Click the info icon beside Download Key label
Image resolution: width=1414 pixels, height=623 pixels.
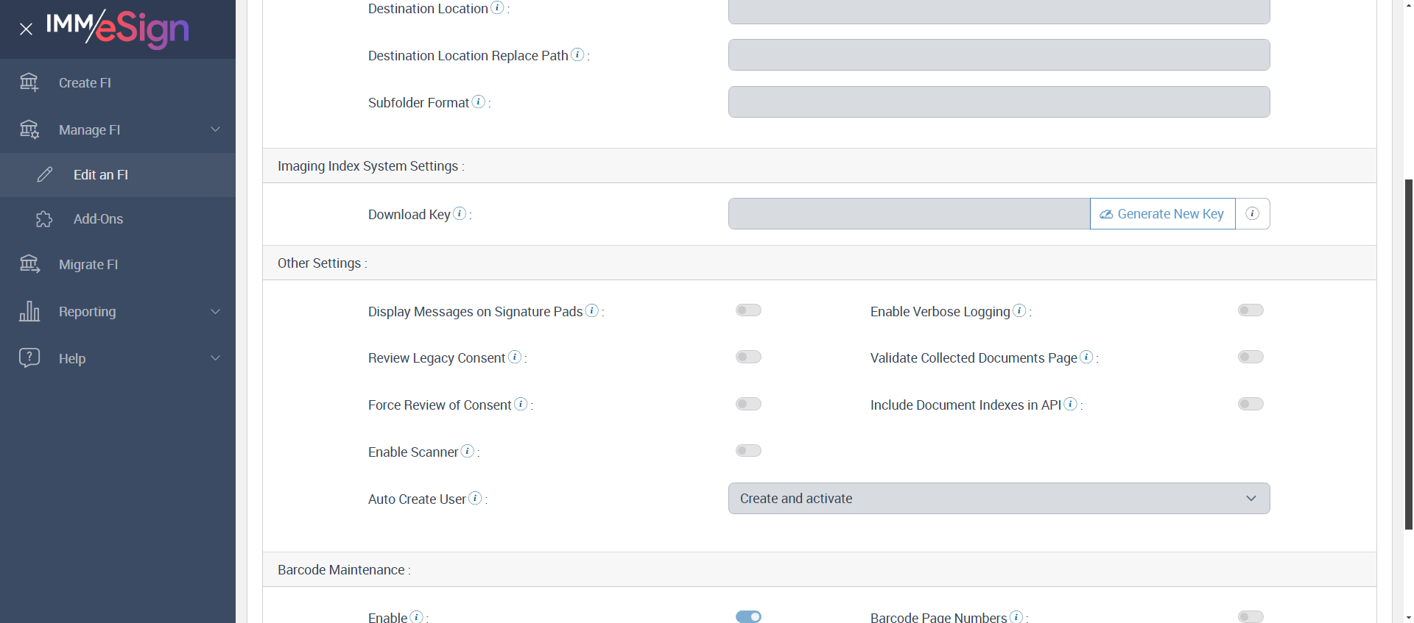pyautogui.click(x=460, y=213)
